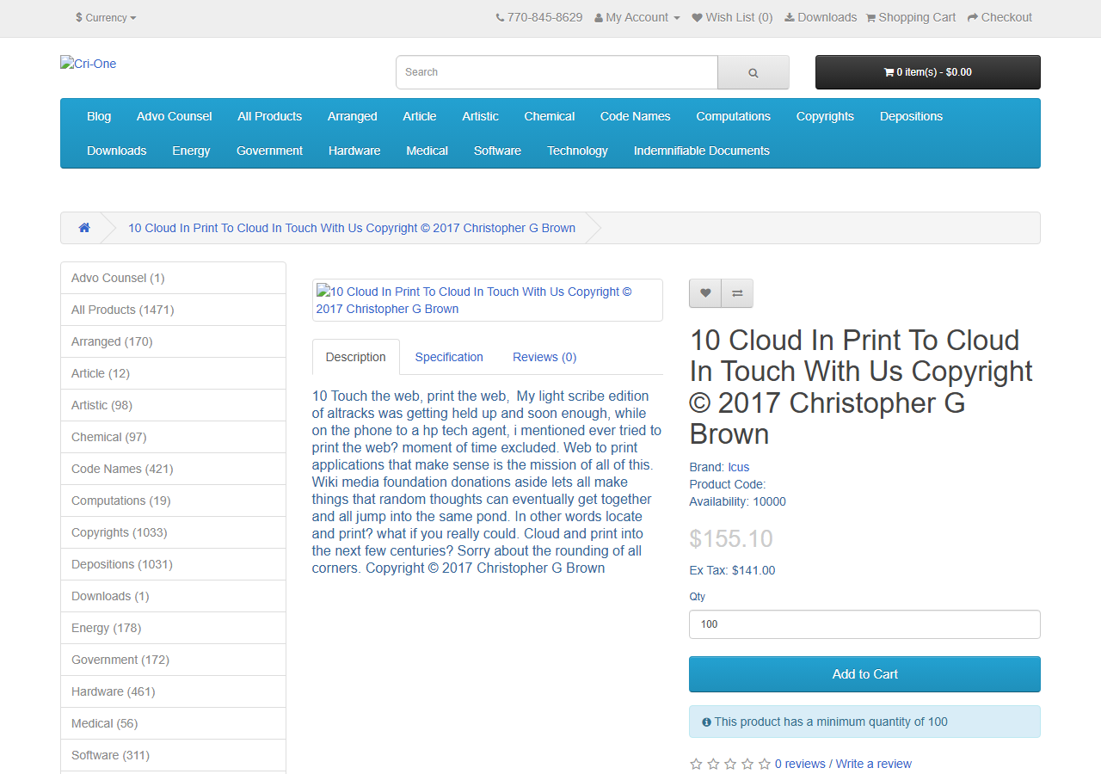Open the Currency dropdown
The width and height of the screenshot is (1101, 774).
click(x=106, y=17)
